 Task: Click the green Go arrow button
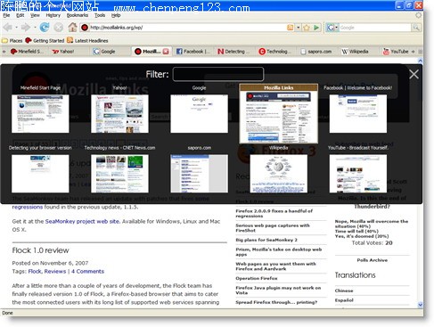[316, 28]
